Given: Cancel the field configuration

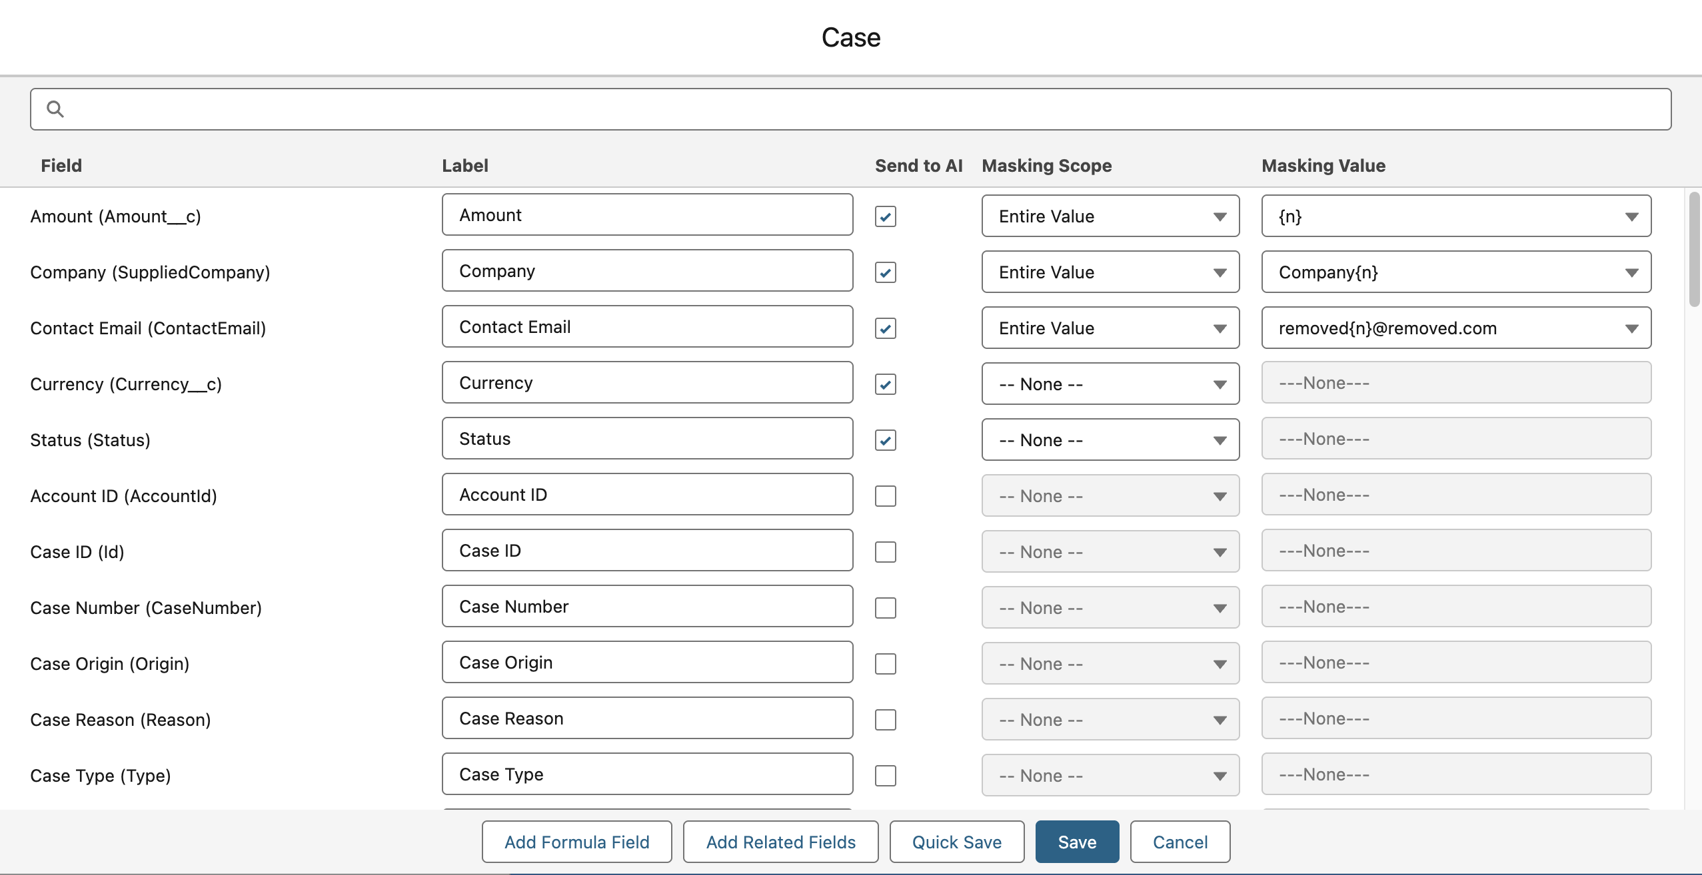Looking at the screenshot, I should 1180,842.
